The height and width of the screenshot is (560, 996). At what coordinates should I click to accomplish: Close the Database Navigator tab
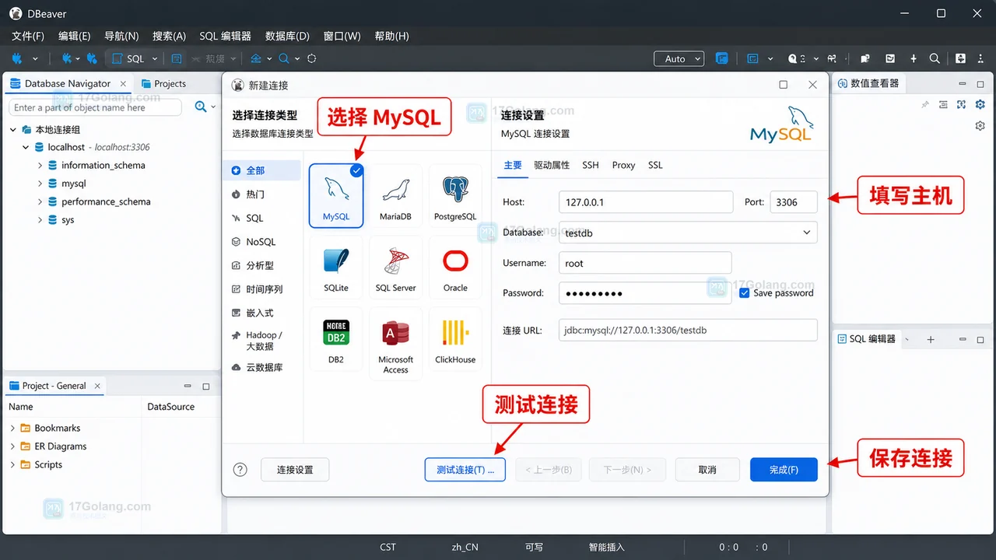coord(123,83)
